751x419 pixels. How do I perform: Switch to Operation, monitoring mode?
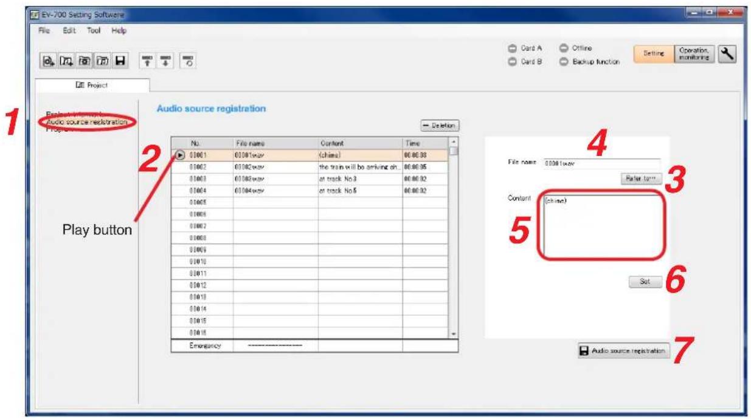pos(694,54)
